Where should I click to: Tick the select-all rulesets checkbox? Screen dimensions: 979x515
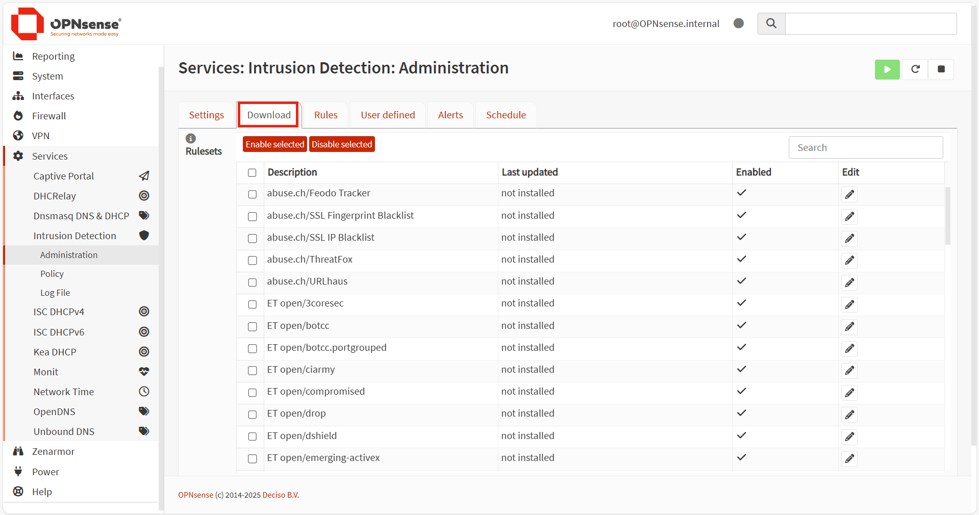(x=252, y=173)
